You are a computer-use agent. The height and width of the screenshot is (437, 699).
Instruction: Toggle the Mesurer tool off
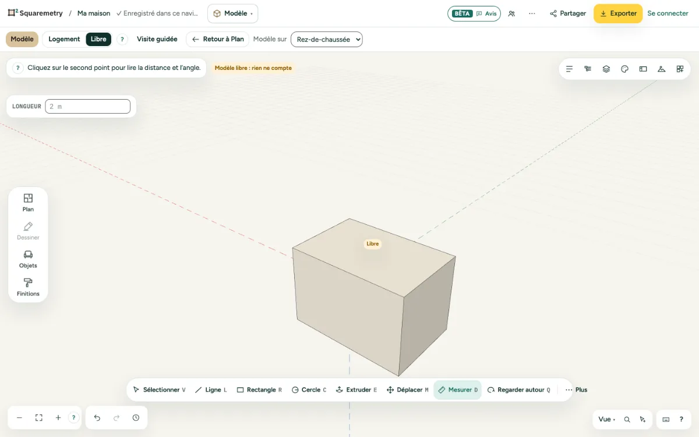point(457,390)
